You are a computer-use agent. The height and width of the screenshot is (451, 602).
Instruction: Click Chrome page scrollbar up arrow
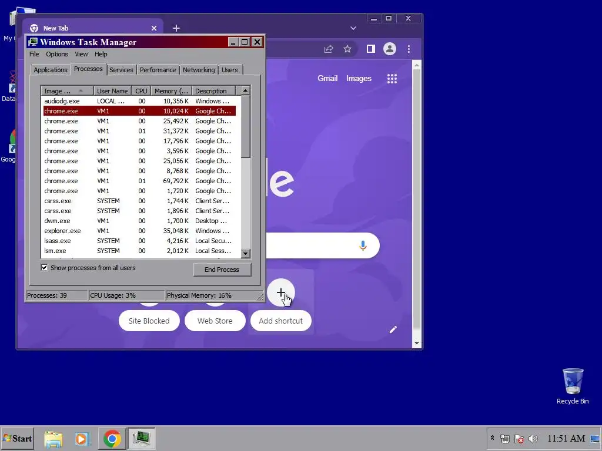417,66
